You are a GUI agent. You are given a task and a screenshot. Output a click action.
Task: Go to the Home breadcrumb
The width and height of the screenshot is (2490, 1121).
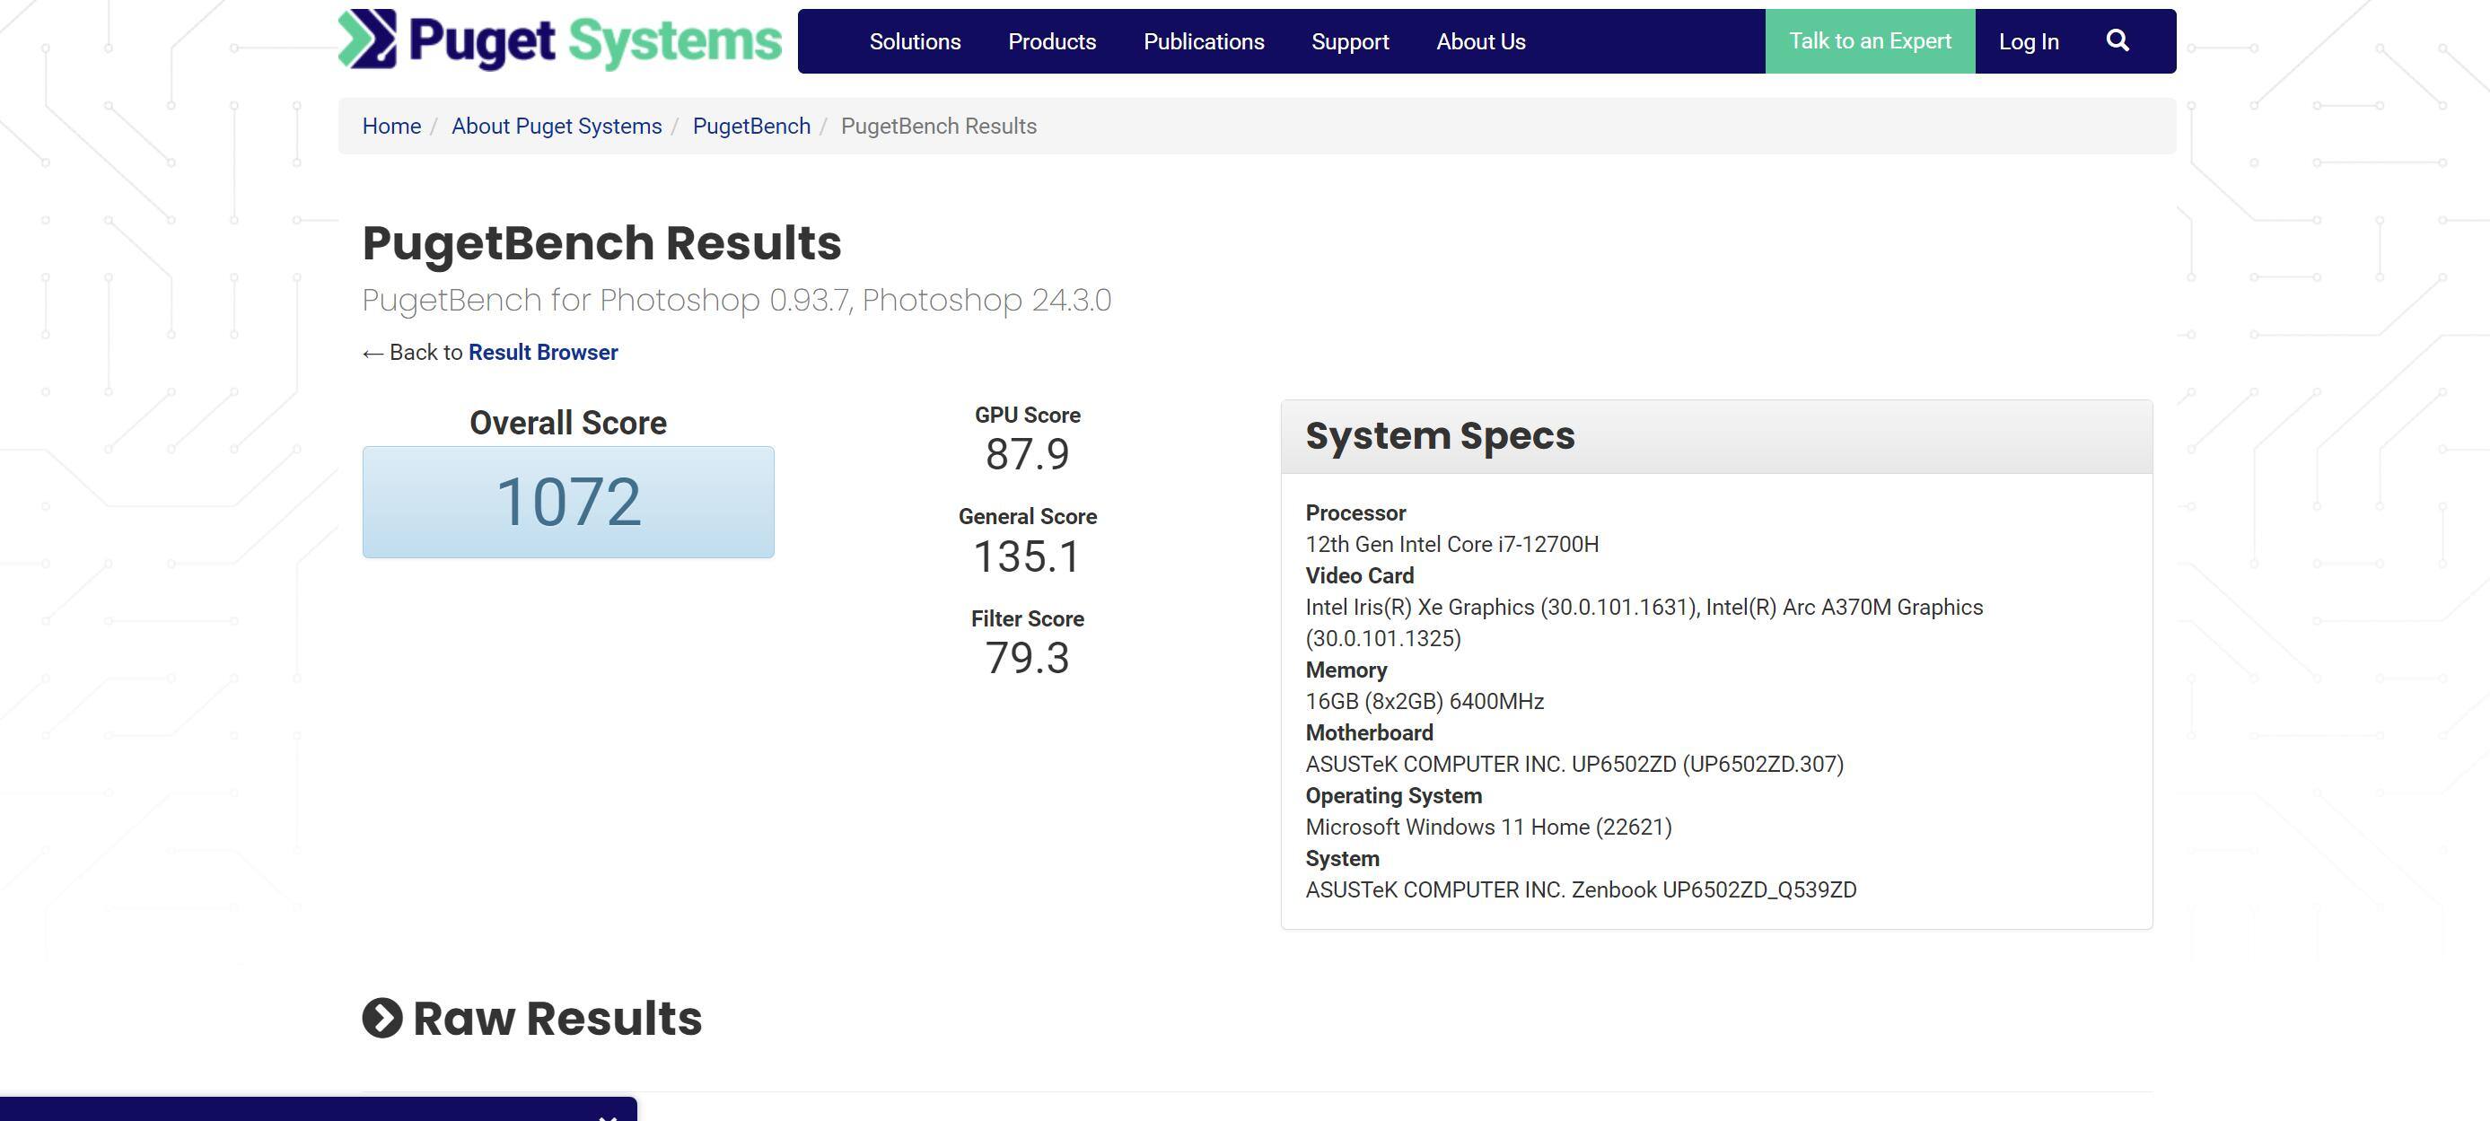[391, 127]
